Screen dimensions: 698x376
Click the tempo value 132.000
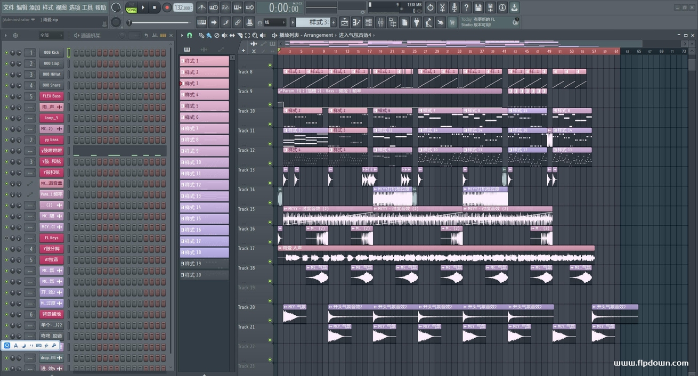coord(183,7)
